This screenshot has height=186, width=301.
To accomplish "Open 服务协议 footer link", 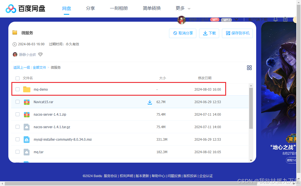I will (x=110, y=176).
